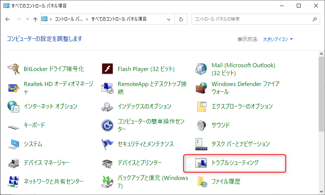This screenshot has height=195, width=325.
Task: Open the Flash Player (32 ビット) icon
Action: [x=107, y=69]
